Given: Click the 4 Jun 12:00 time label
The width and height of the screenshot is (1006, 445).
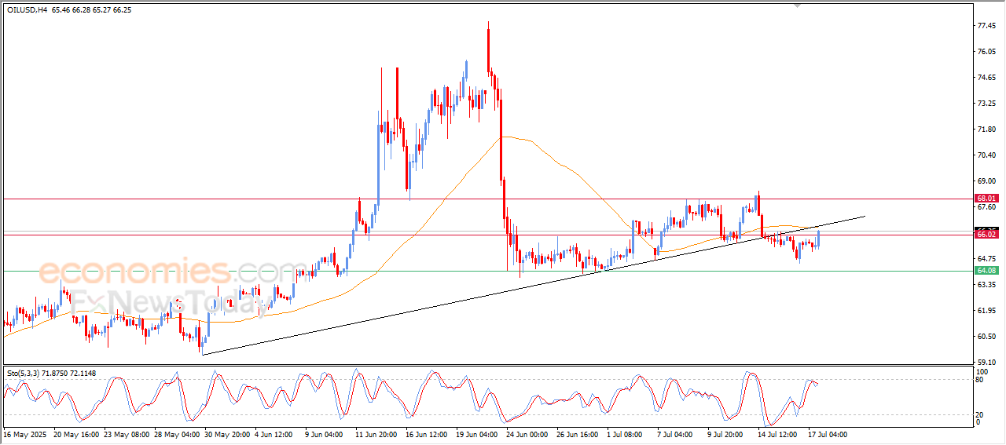Looking at the screenshot, I should [274, 434].
